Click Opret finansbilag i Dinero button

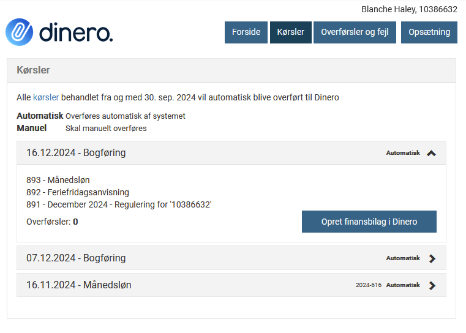(369, 222)
